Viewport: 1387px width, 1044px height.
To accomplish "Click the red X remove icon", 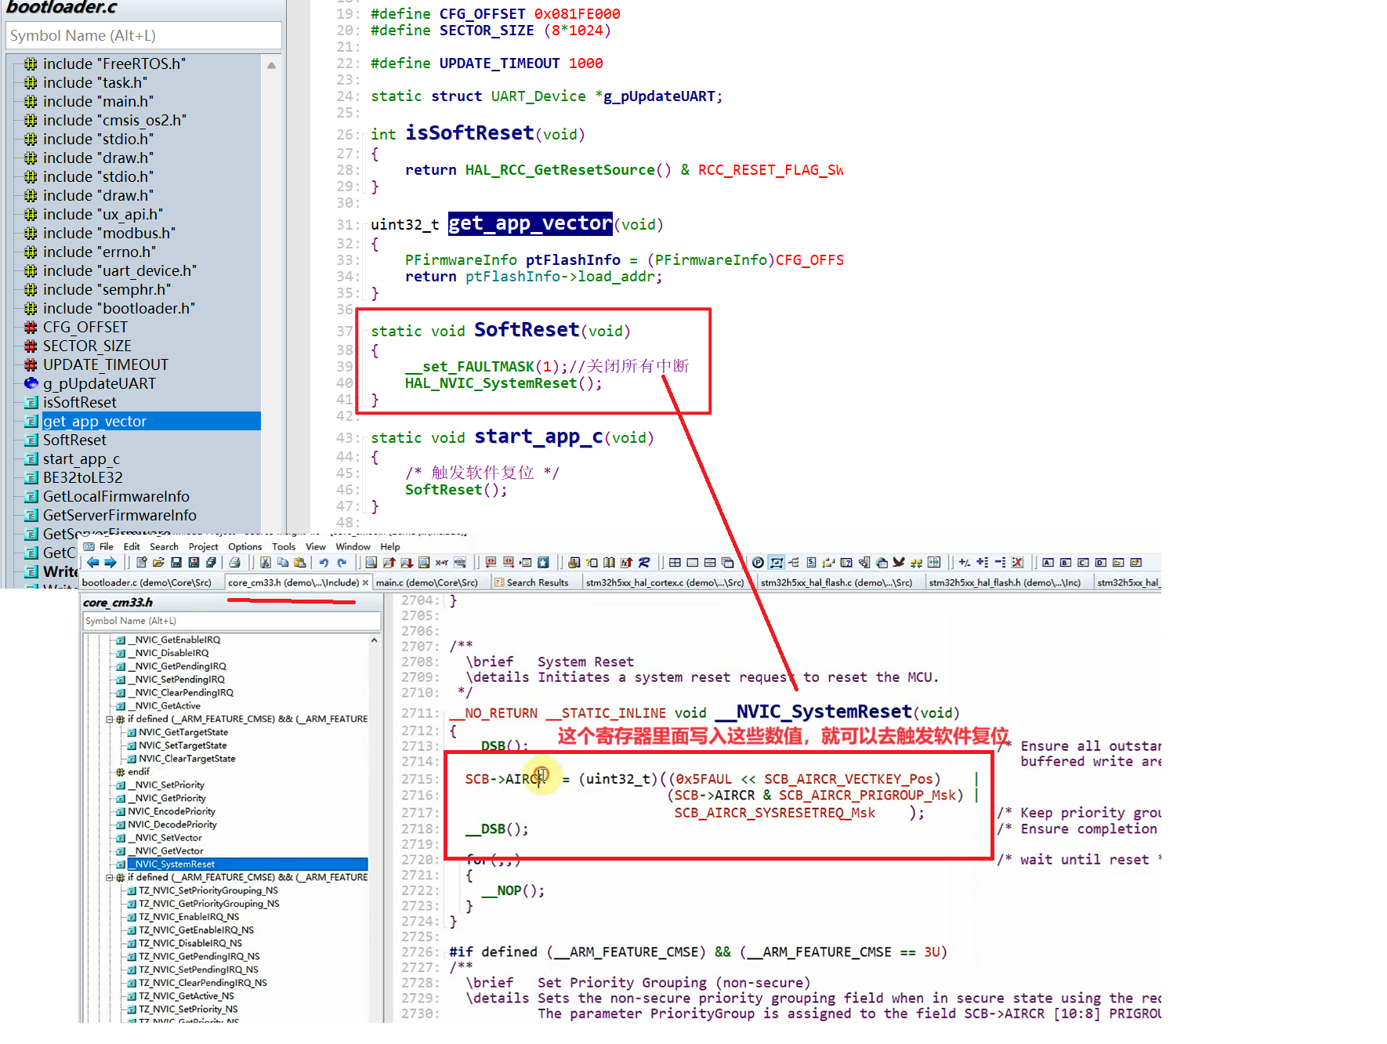I will click(1017, 562).
